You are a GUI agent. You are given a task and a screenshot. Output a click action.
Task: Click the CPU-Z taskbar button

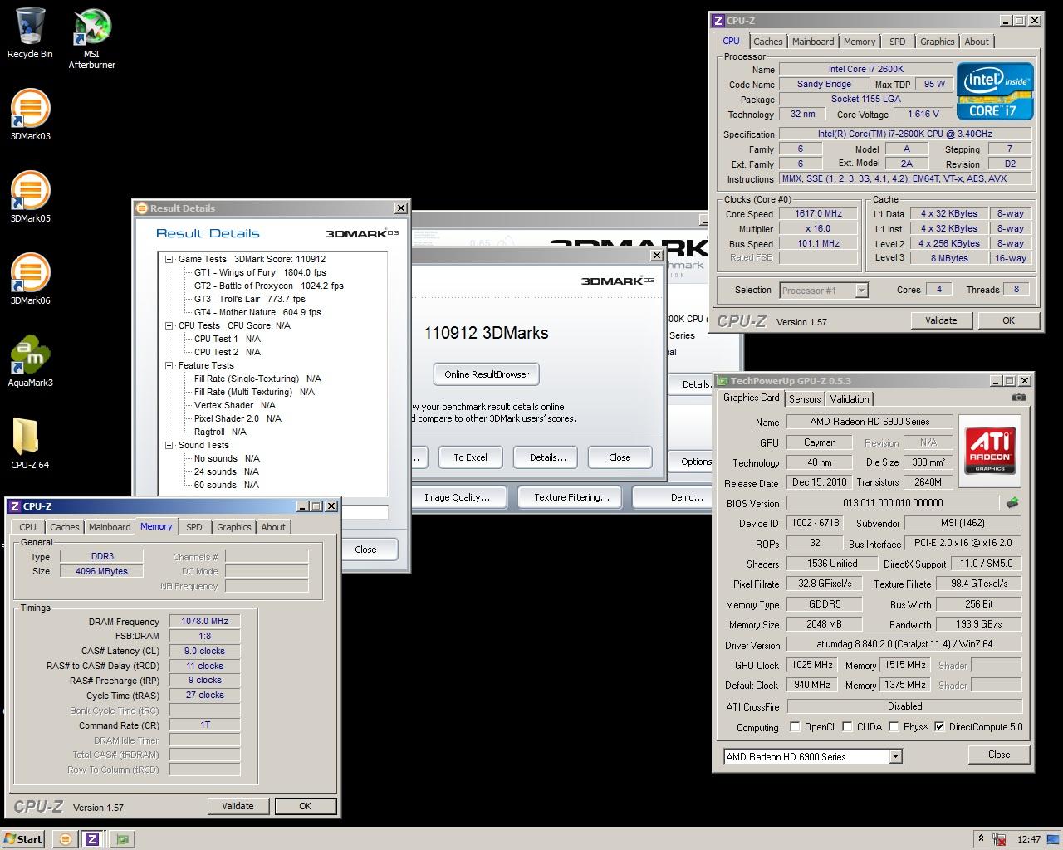(x=92, y=839)
